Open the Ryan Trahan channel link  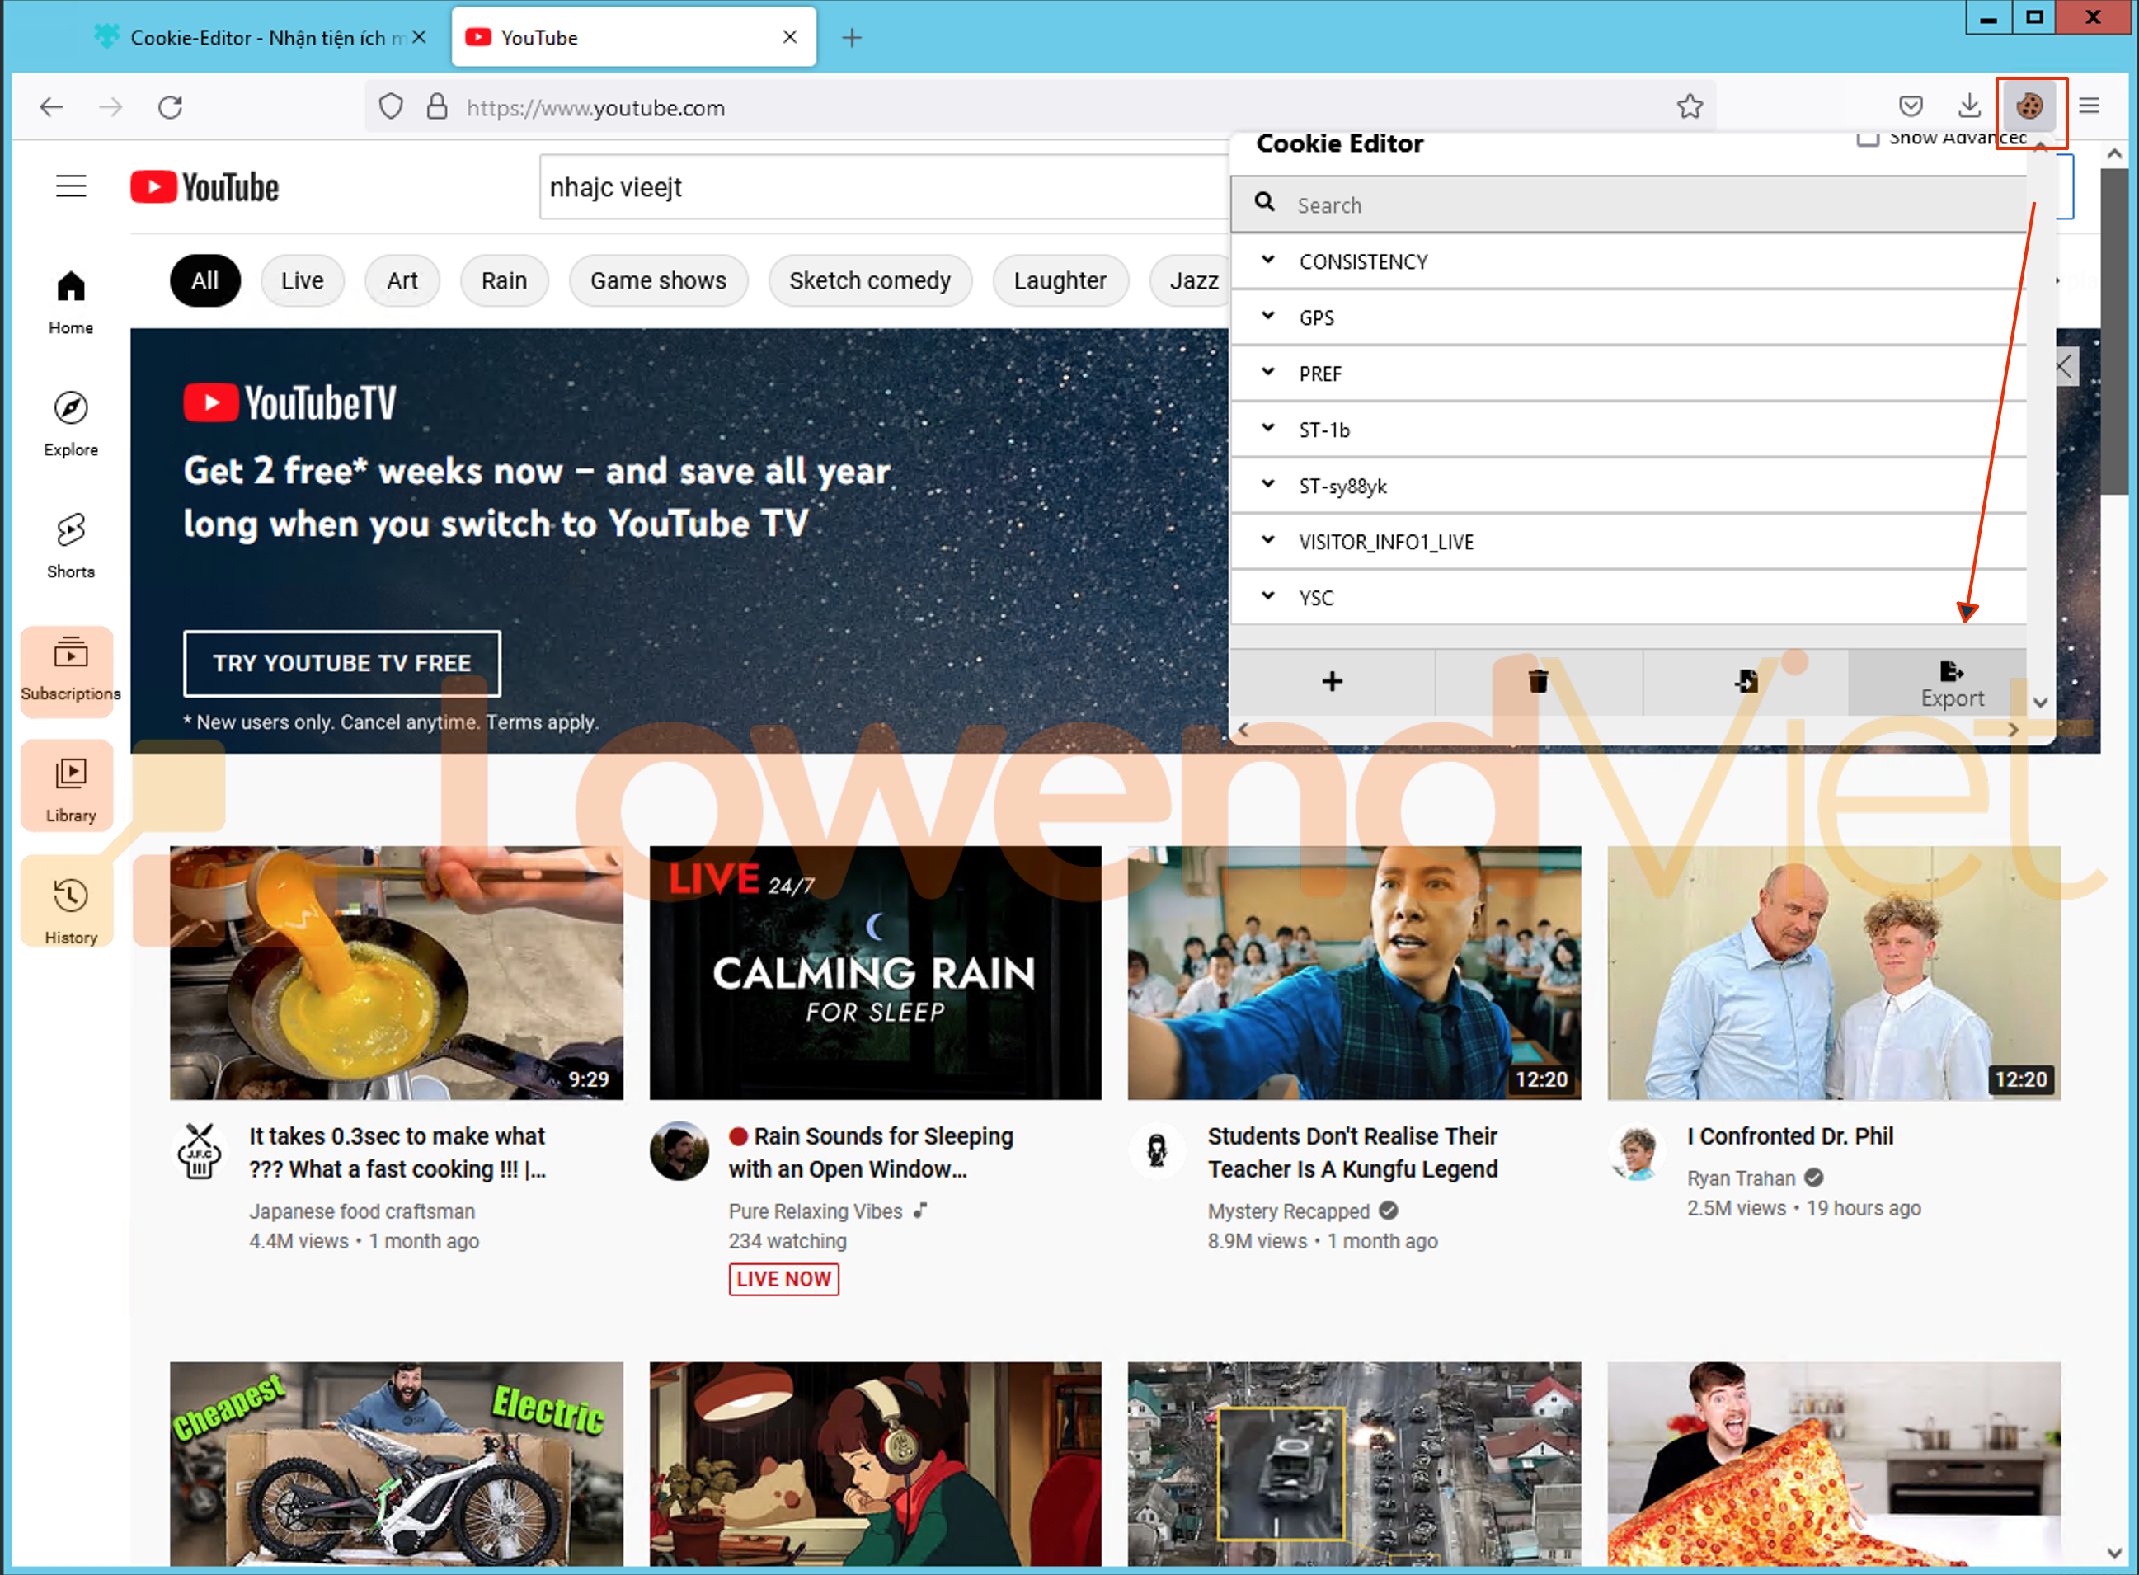point(1741,1178)
